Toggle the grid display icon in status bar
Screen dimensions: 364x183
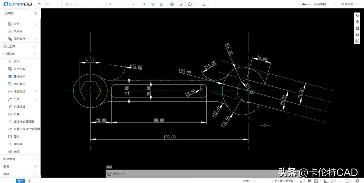(310, 181)
